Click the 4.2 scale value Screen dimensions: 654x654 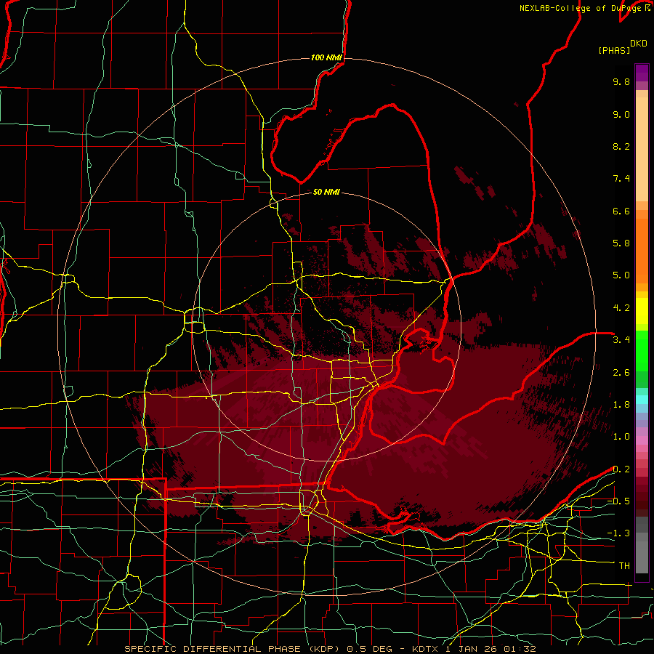[621, 308]
